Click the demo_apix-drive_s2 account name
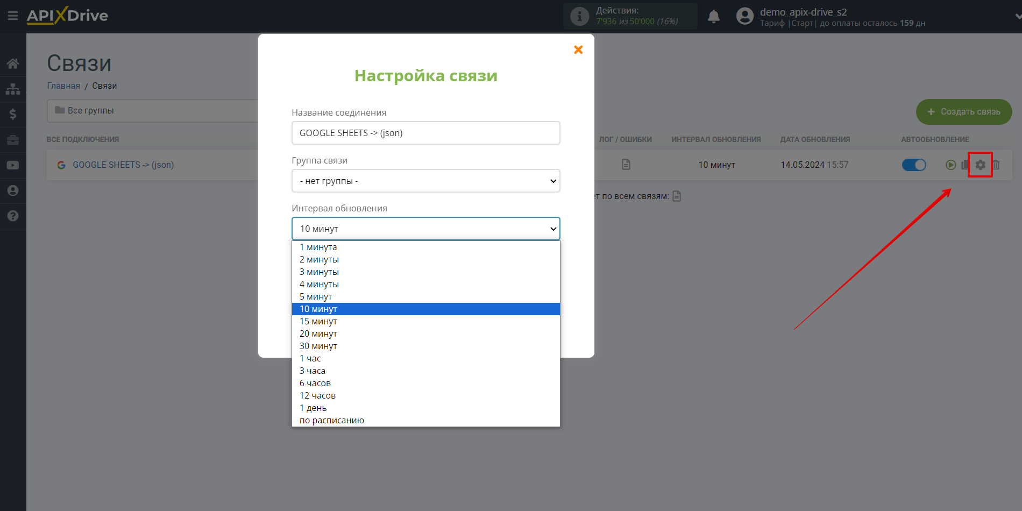The image size is (1022, 511). [x=803, y=12]
